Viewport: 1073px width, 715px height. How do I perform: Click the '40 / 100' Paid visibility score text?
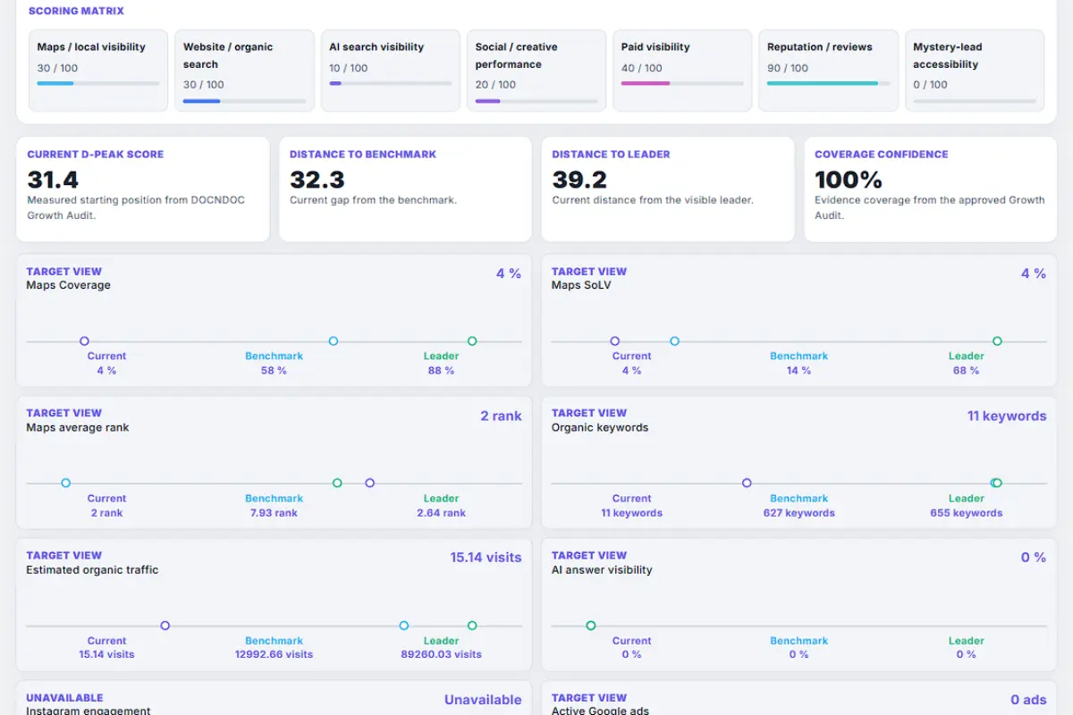642,68
